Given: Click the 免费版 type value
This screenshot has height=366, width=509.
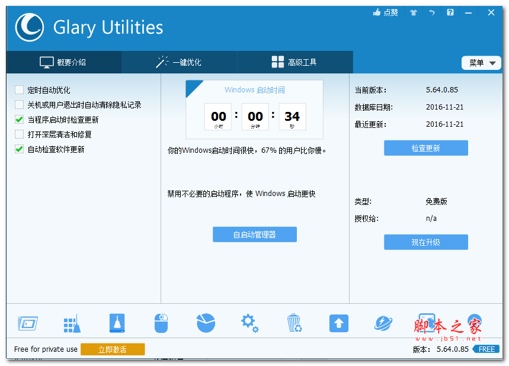Looking at the screenshot, I should click(436, 201).
